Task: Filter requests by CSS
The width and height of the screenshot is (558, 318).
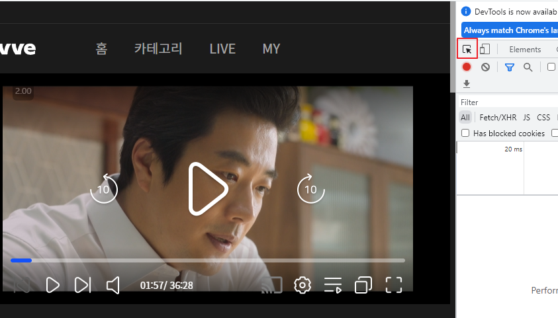Action: 543,117
